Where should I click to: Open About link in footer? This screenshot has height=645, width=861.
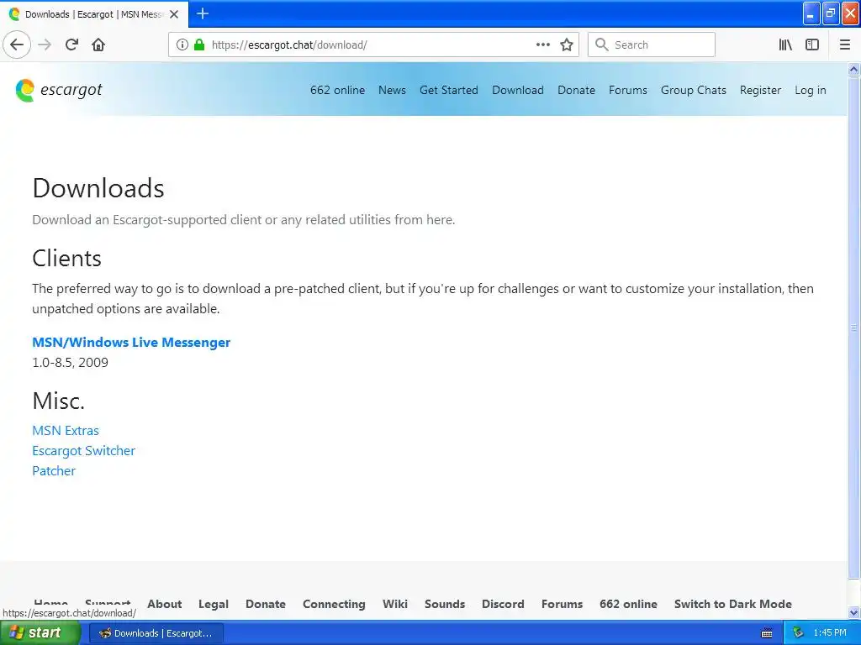click(164, 604)
